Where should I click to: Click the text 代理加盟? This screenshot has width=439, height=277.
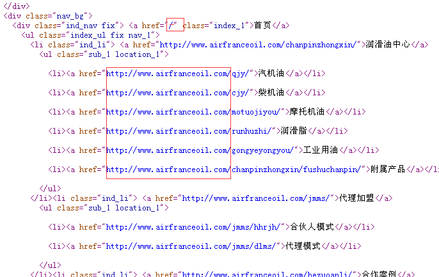[356, 198]
